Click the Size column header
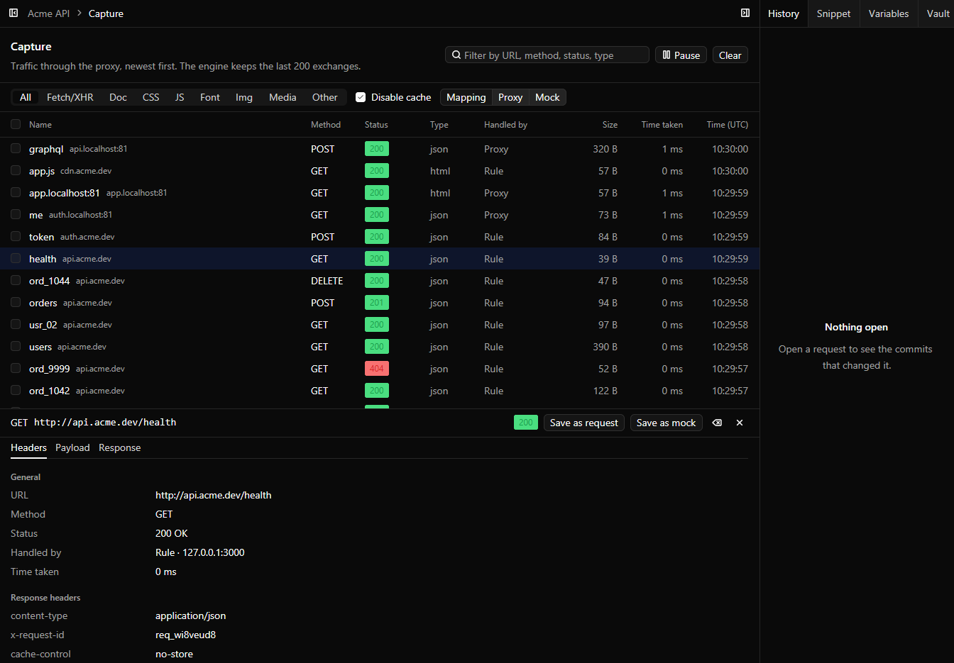Viewport: 954px width, 663px height. [610, 125]
